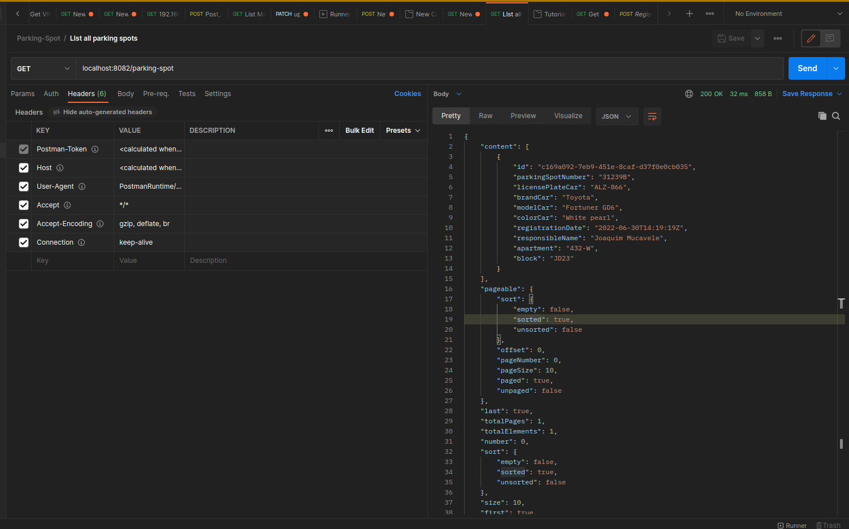The height and width of the screenshot is (529, 849).
Task: Show info for Accept header
Action: coord(67,205)
